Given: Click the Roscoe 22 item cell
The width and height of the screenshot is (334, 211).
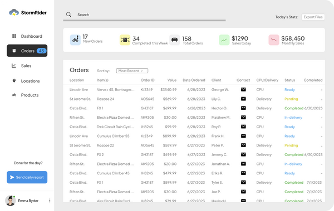Looking at the screenshot, I should [x=105, y=145].
